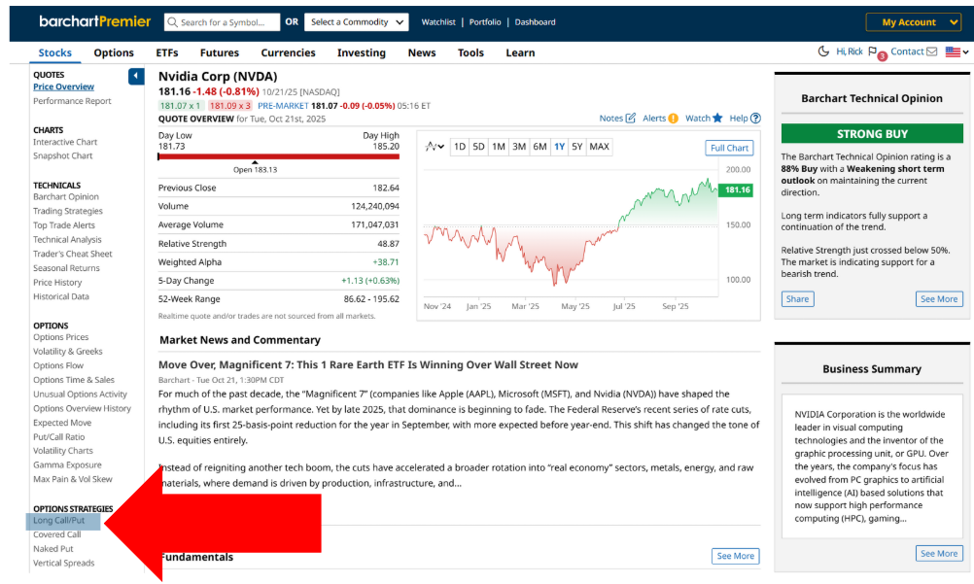
Task: Open the Portfolio link
Action: pos(485,22)
